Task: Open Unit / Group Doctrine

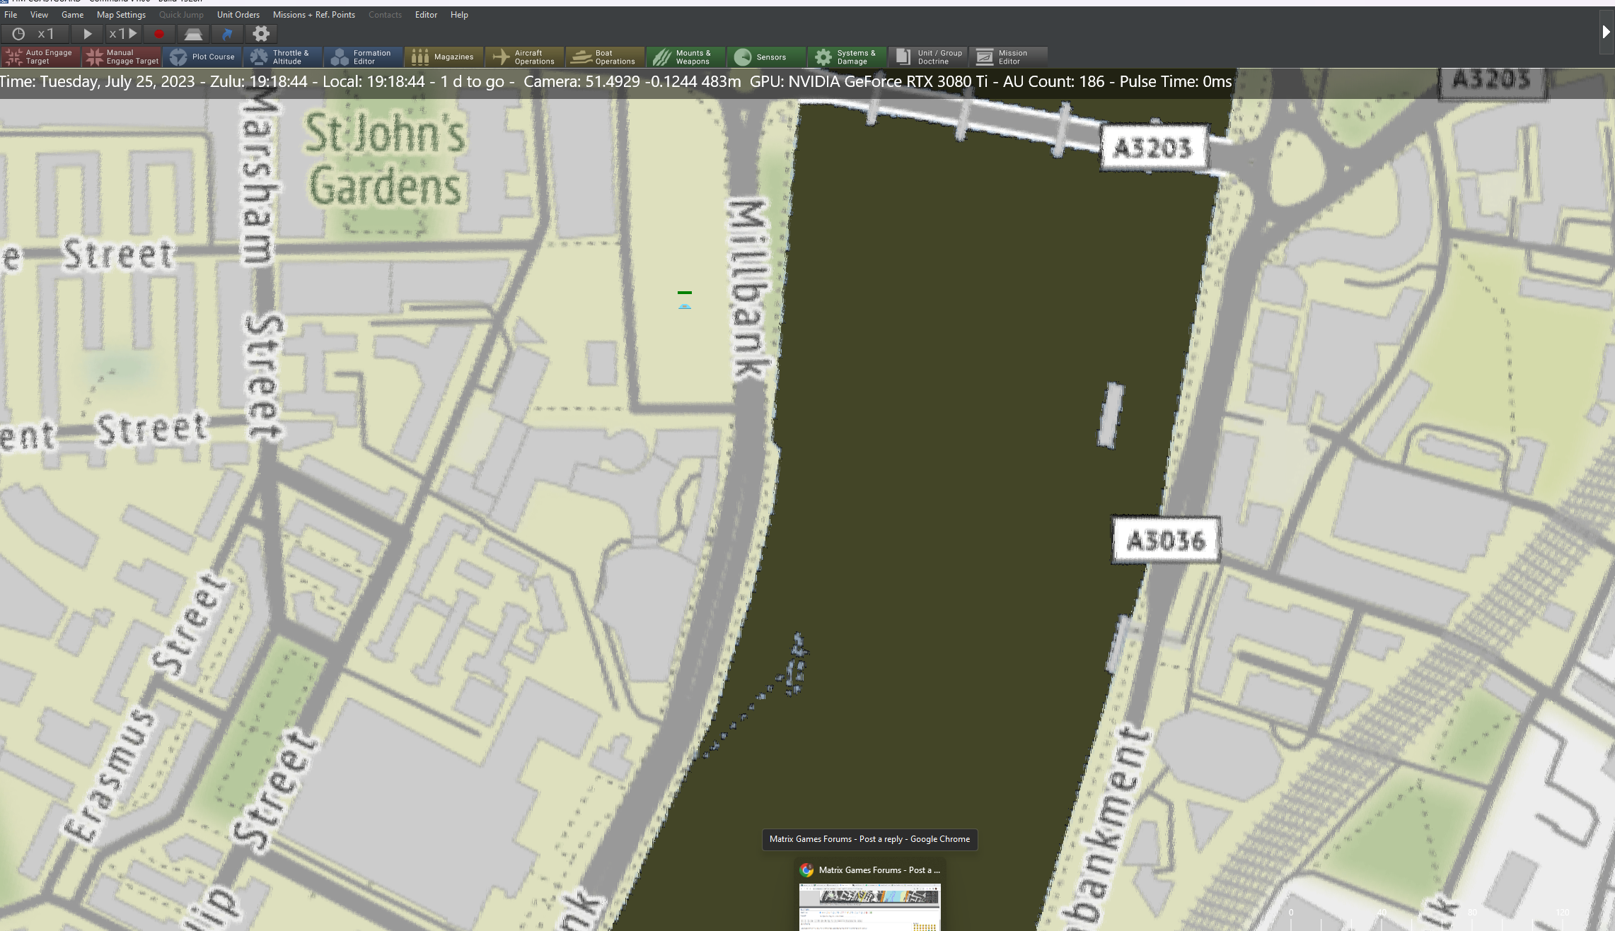Action: tap(927, 57)
